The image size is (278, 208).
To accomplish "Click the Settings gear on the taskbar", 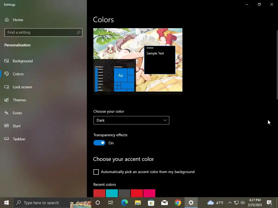I will coord(191,203).
